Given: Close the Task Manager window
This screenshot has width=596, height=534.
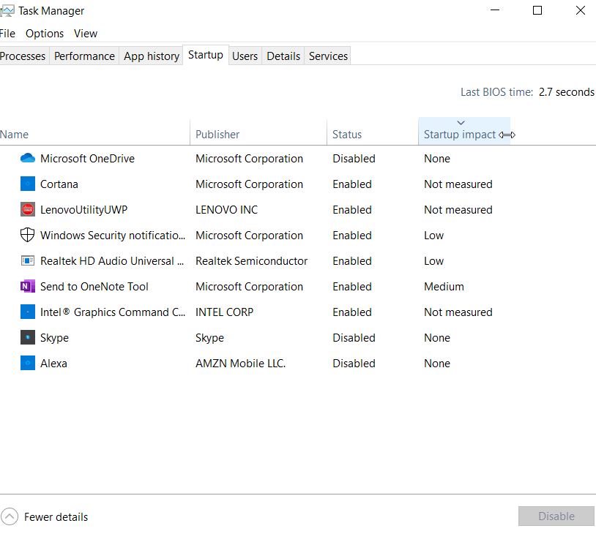Looking at the screenshot, I should (580, 10).
